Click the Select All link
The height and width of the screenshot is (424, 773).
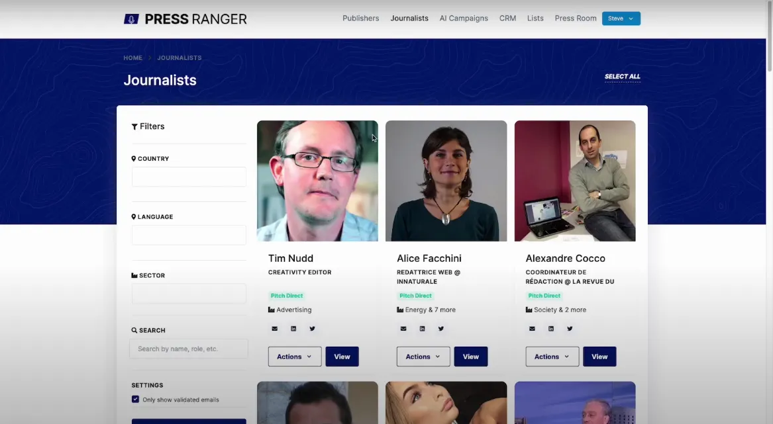click(622, 77)
